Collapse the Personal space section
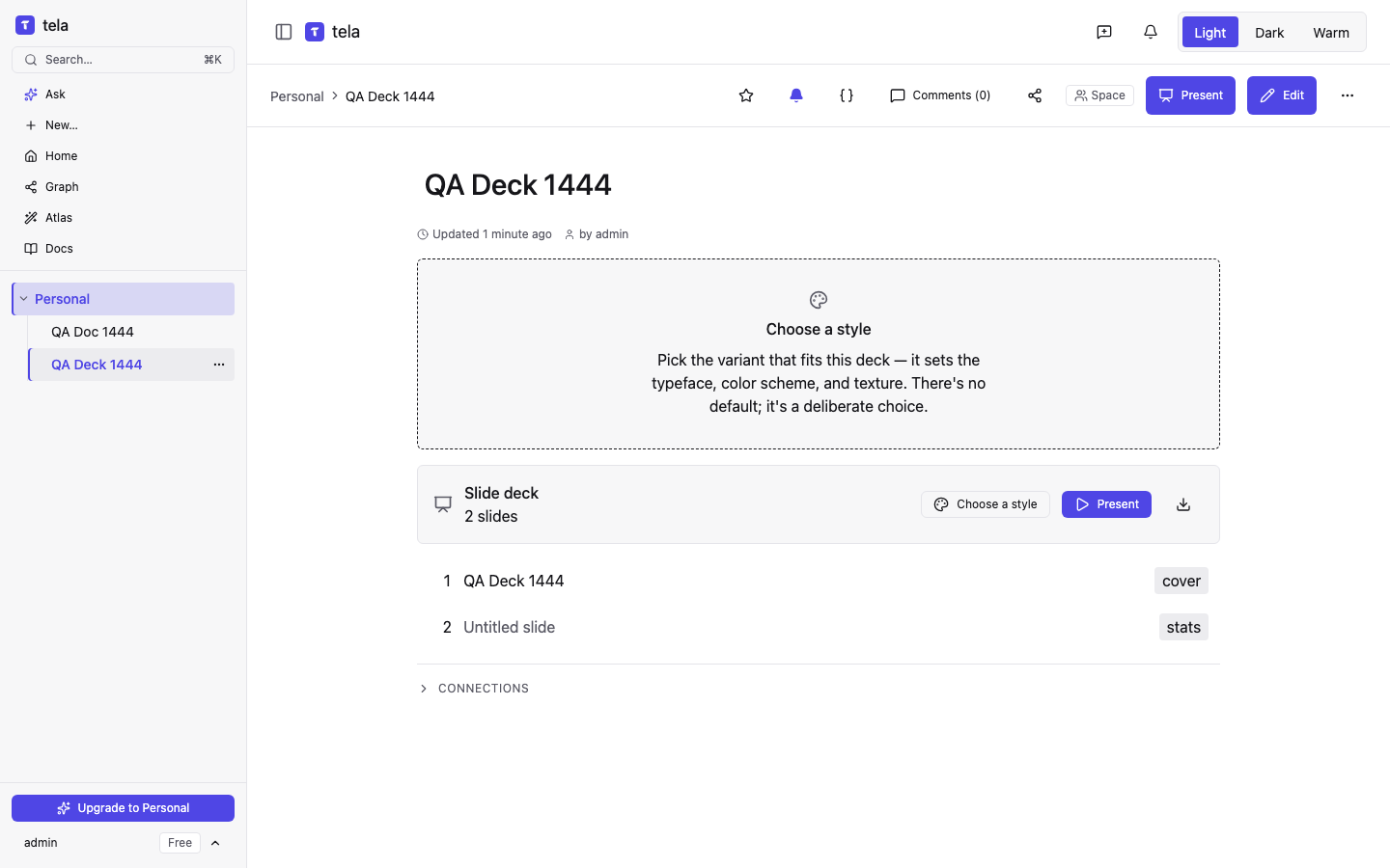 pyautogui.click(x=24, y=299)
